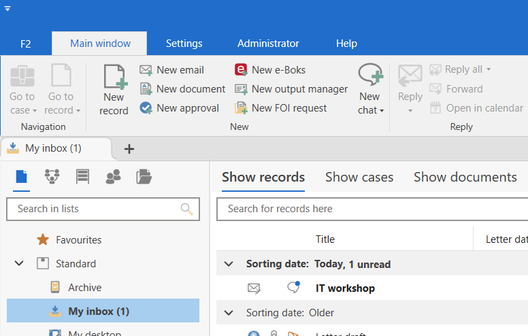Open the Administrator ribbon tab
The width and height of the screenshot is (528, 336).
click(268, 44)
